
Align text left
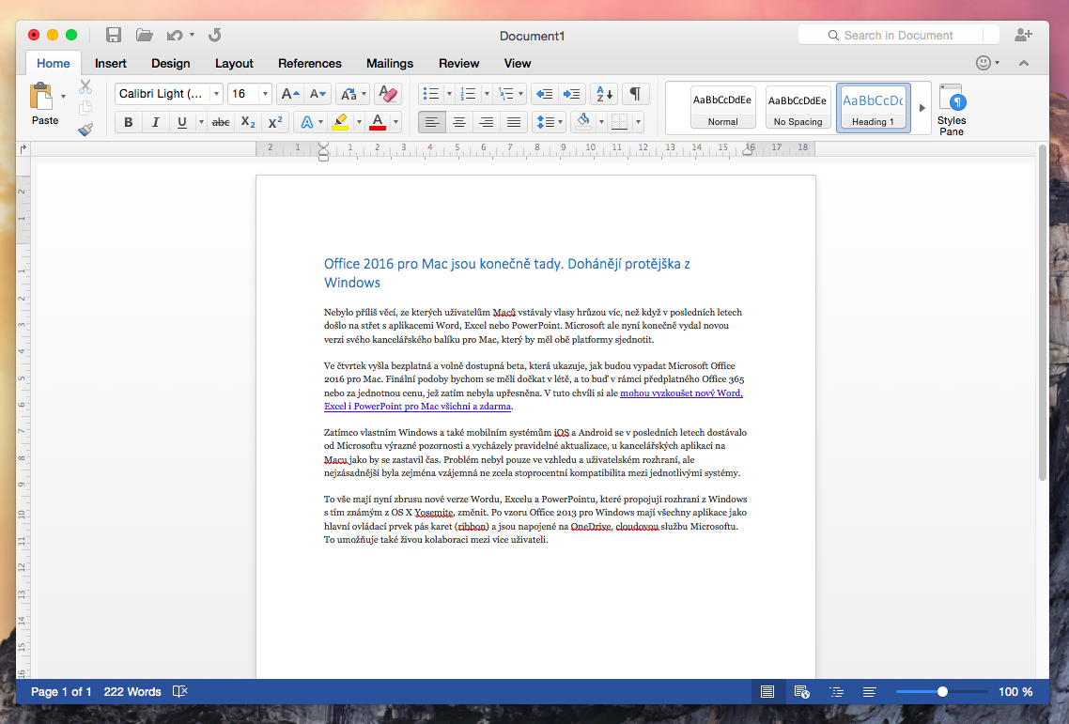432,122
